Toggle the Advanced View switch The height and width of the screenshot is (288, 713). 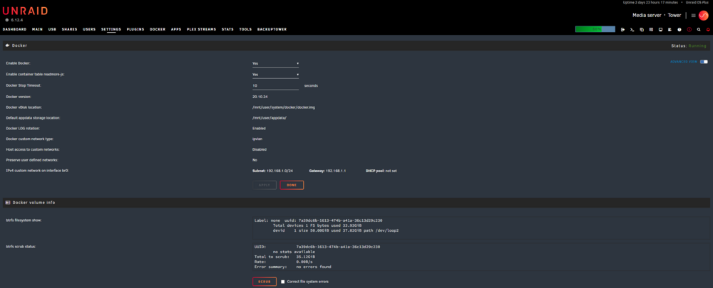pyautogui.click(x=704, y=62)
